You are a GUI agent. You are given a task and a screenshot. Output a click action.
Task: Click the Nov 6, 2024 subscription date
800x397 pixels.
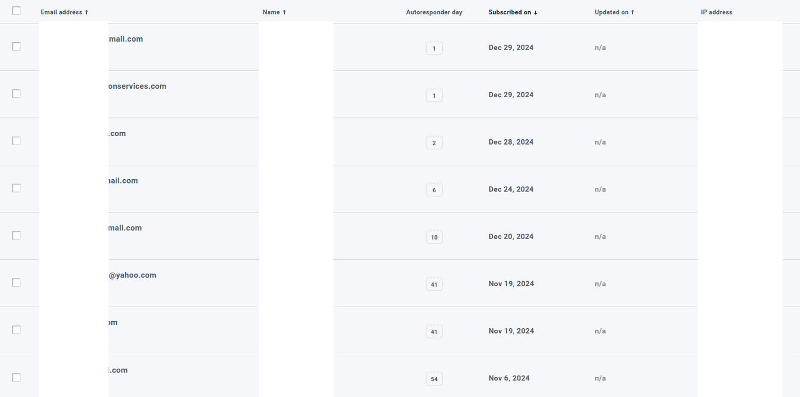(x=509, y=378)
